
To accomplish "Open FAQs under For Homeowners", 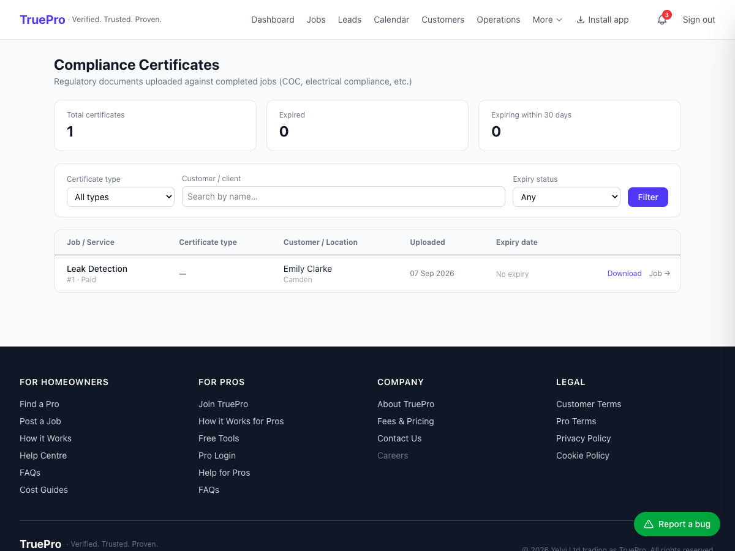I will click(x=30, y=473).
